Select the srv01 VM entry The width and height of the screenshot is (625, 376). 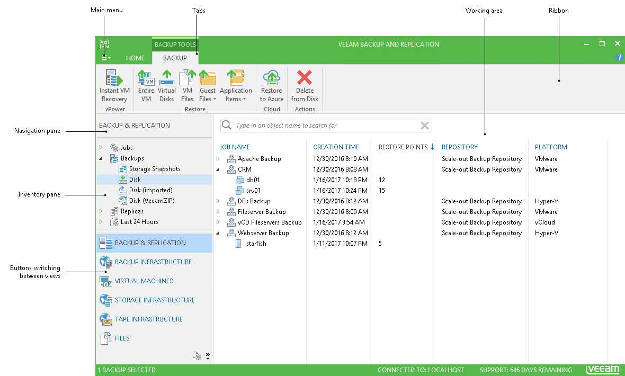point(253,191)
